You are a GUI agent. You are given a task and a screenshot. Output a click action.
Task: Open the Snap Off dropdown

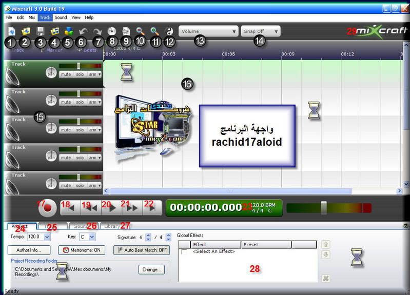261,31
